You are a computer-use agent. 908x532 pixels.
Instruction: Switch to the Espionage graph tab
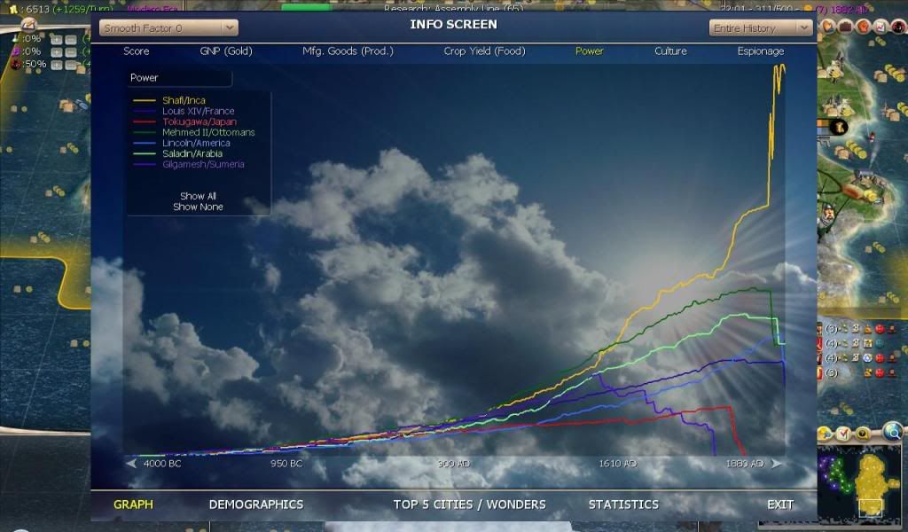pos(760,51)
